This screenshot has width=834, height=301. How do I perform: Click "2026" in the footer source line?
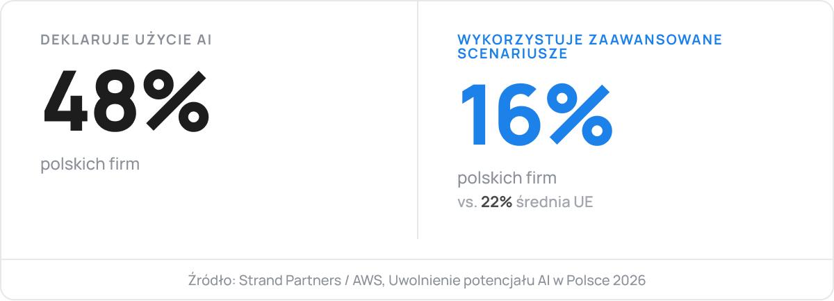click(x=630, y=280)
